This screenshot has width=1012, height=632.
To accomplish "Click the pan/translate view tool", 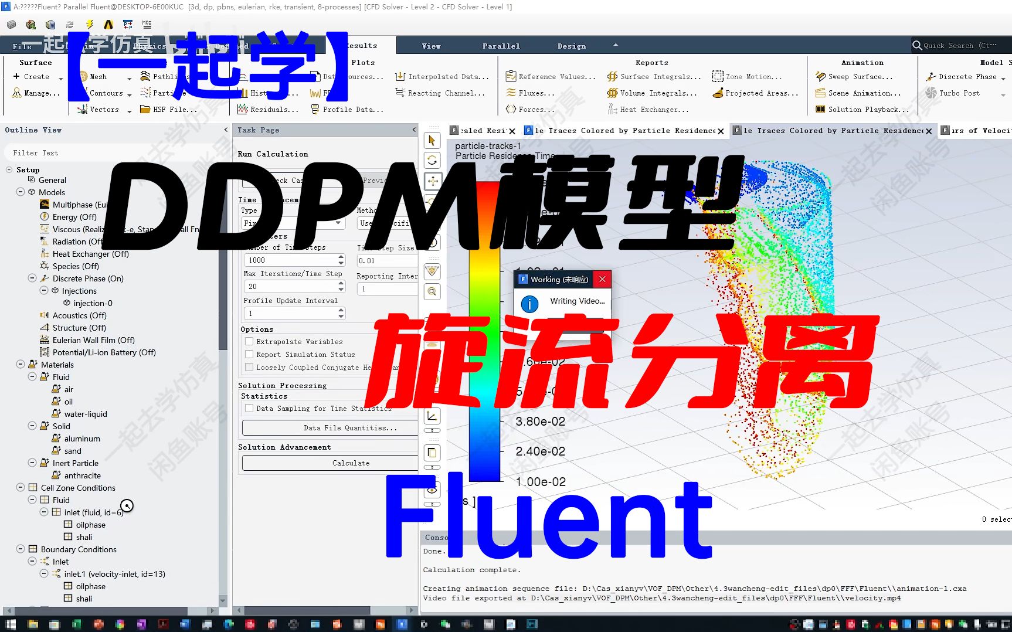I will point(432,181).
